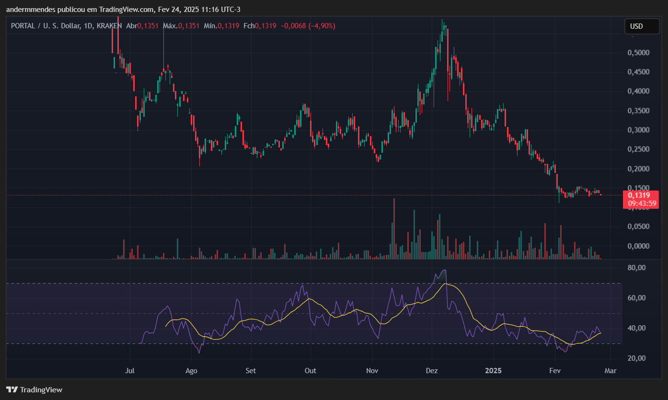668x400 pixels.
Task: Click the Dez label on time axis
Action: pyautogui.click(x=432, y=371)
